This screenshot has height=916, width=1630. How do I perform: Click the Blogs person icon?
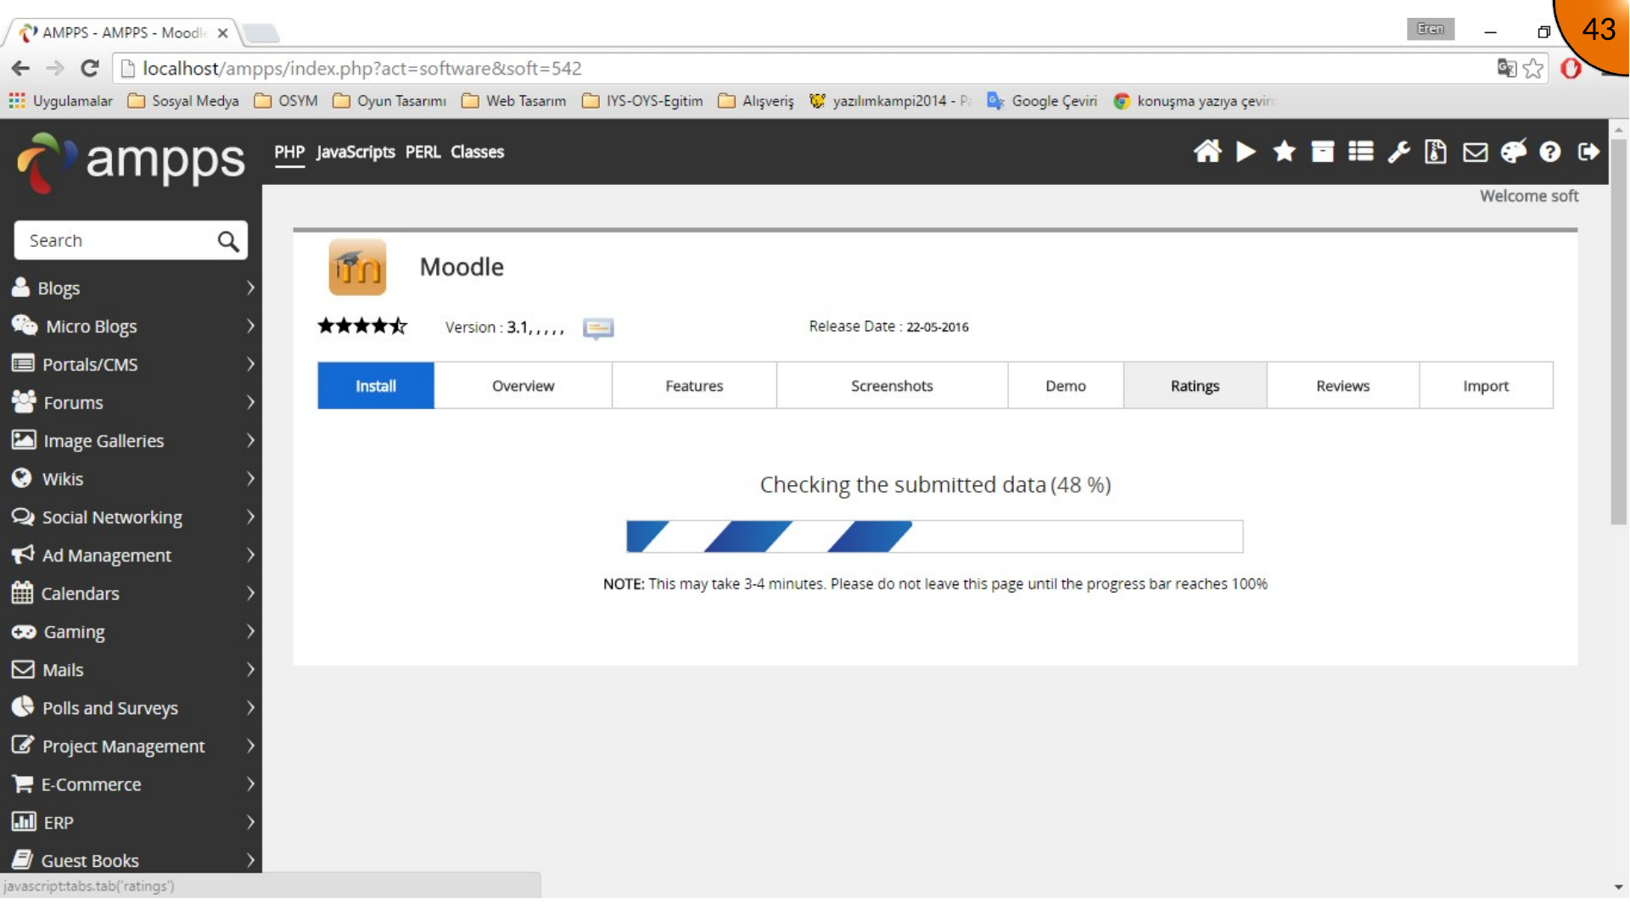point(21,288)
